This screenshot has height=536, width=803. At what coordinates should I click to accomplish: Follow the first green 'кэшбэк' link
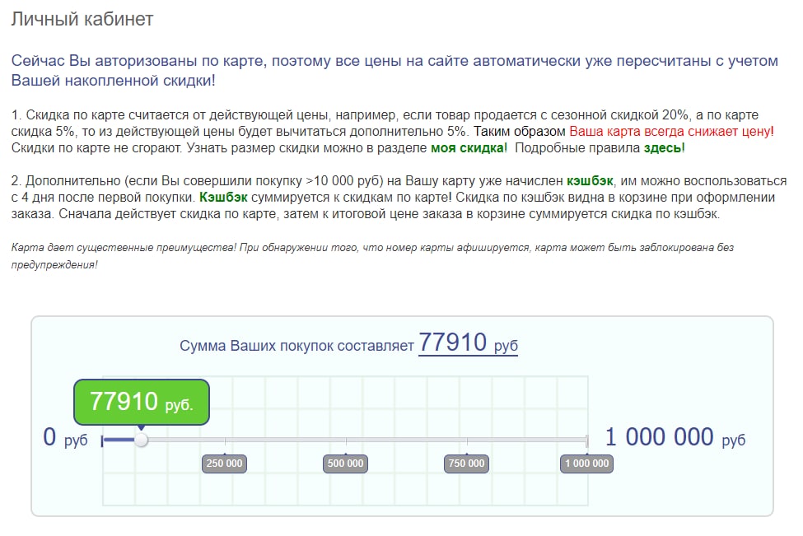590,180
